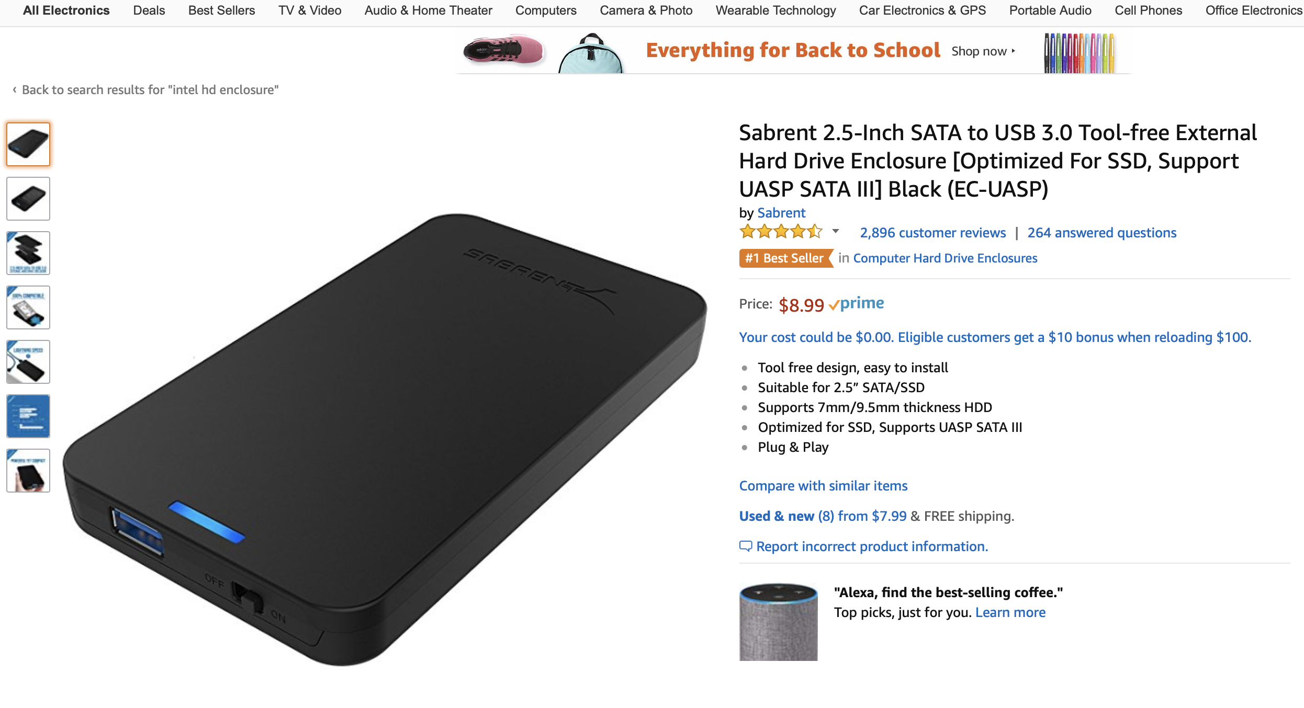This screenshot has height=708, width=1304.
Task: Open 264 answered questions link
Action: coord(1101,233)
